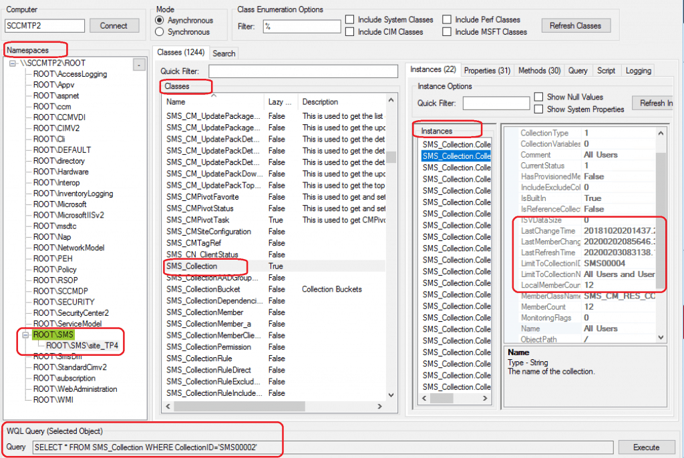Click the instances Quick Filter field
The width and height of the screenshot is (684, 458).
[496, 103]
